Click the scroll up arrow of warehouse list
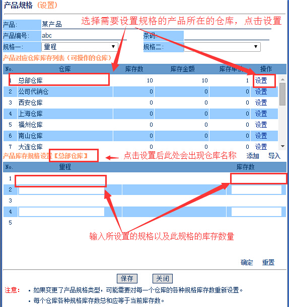Viewport: 289px width, 307px height. pos(282,79)
